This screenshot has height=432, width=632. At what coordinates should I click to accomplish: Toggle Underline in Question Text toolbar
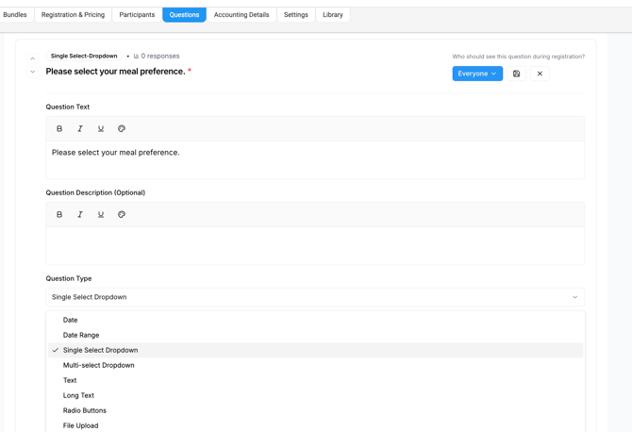coord(101,129)
